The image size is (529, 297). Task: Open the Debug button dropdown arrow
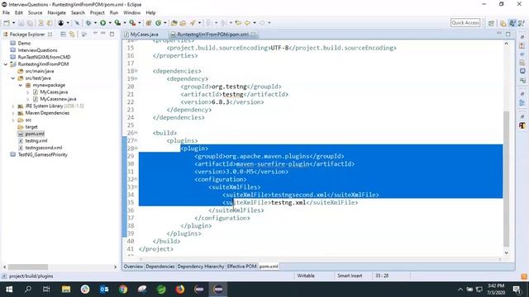[x=95, y=23]
